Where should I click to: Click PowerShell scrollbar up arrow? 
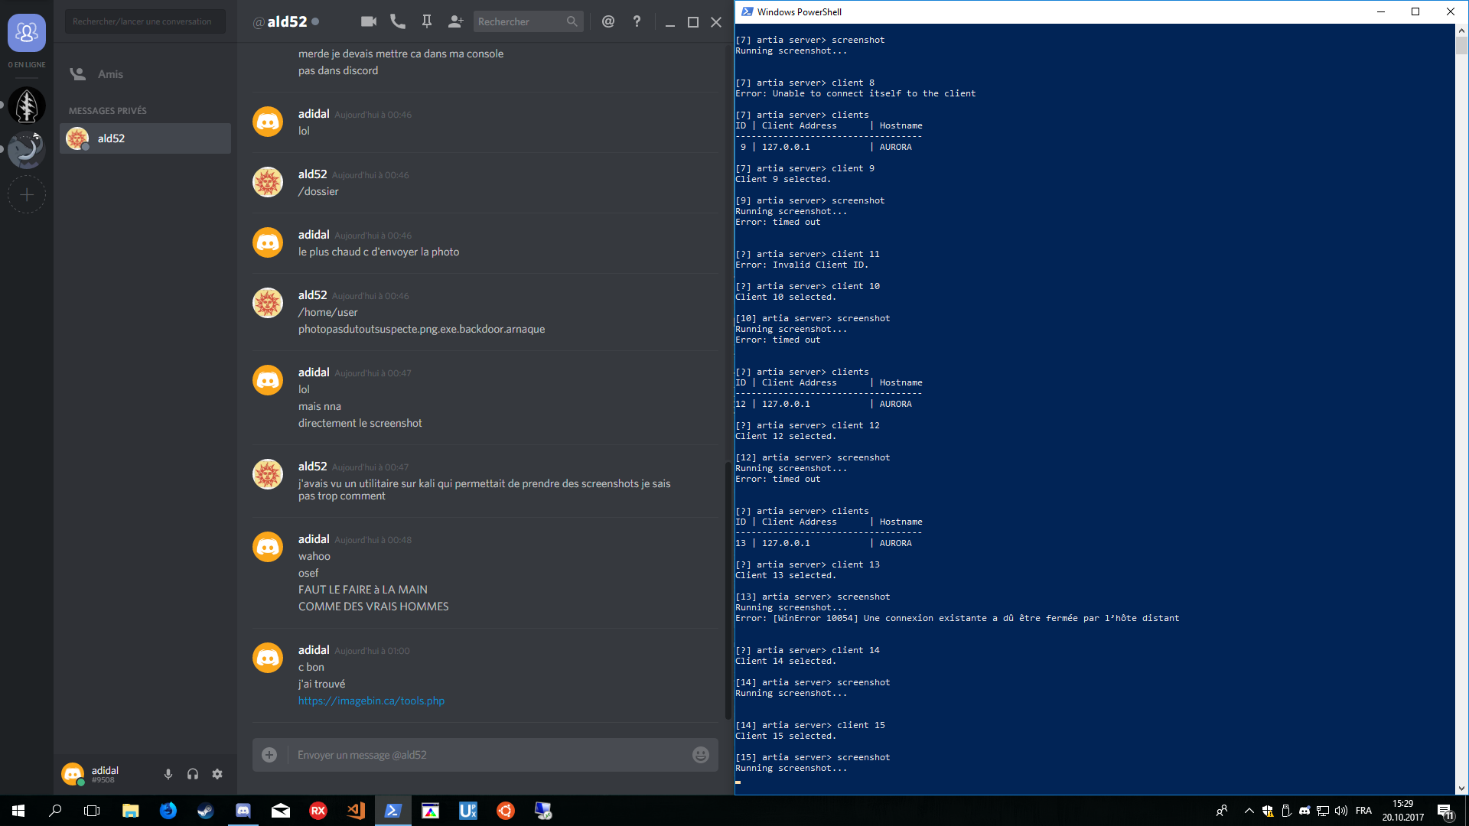(x=1461, y=31)
